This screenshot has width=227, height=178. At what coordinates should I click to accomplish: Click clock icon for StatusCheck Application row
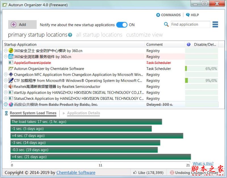[6, 98]
